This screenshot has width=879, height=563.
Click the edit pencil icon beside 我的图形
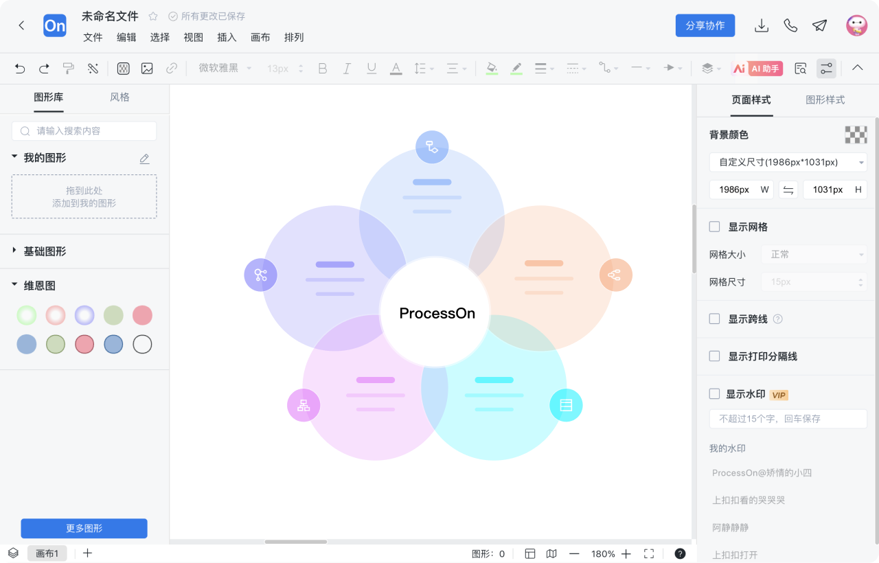point(144,159)
